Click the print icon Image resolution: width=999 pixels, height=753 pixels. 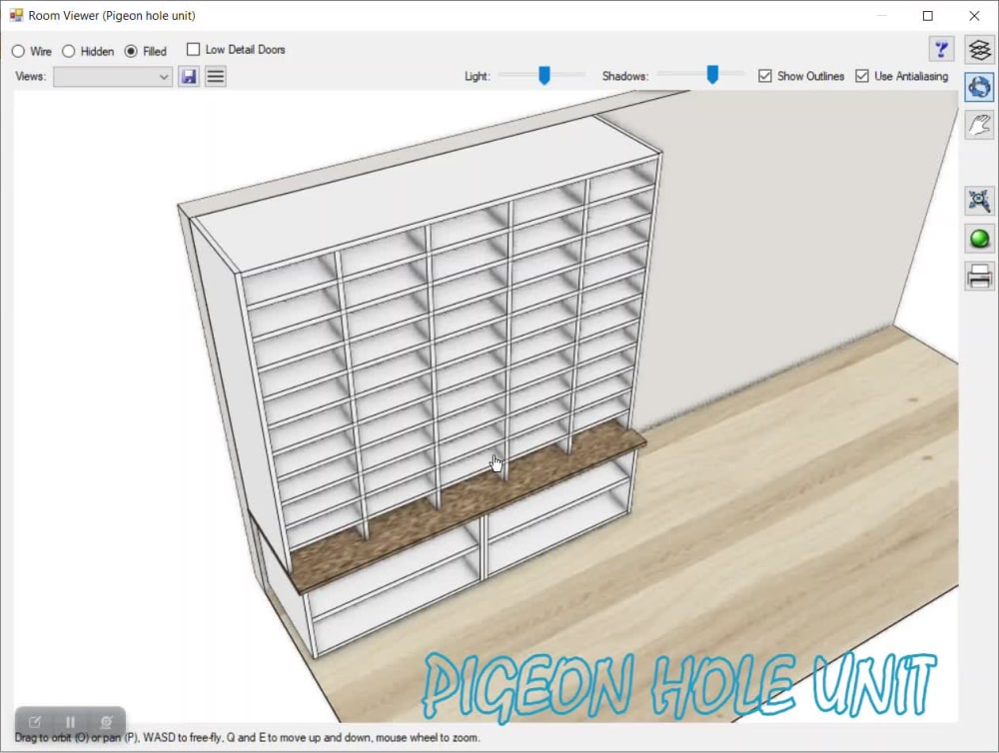point(979,277)
